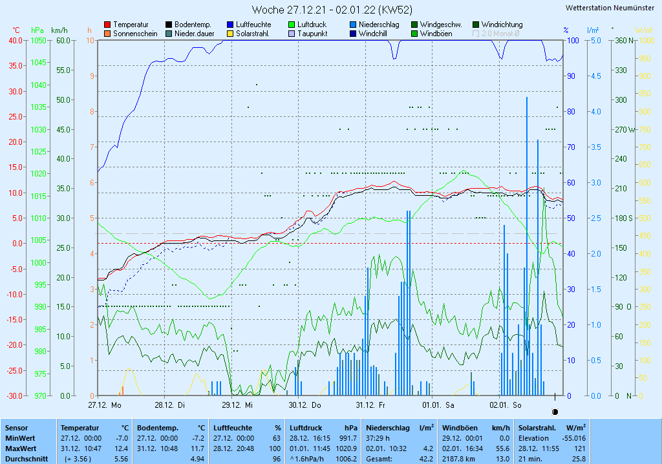Click the maximum wind gust value 55.6
The image size is (662, 464).
tap(502, 448)
